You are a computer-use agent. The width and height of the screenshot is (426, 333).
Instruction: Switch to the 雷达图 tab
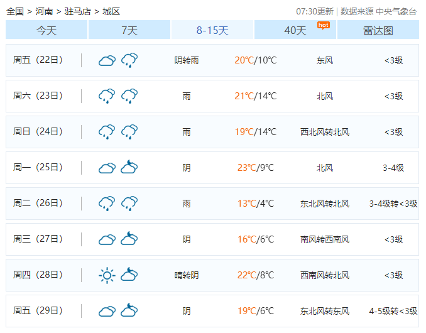378,30
